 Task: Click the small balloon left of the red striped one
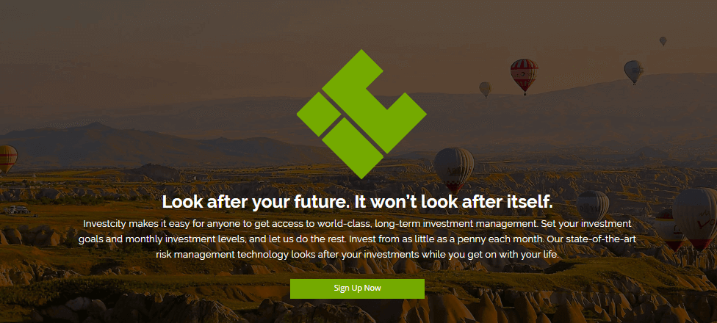click(x=485, y=89)
